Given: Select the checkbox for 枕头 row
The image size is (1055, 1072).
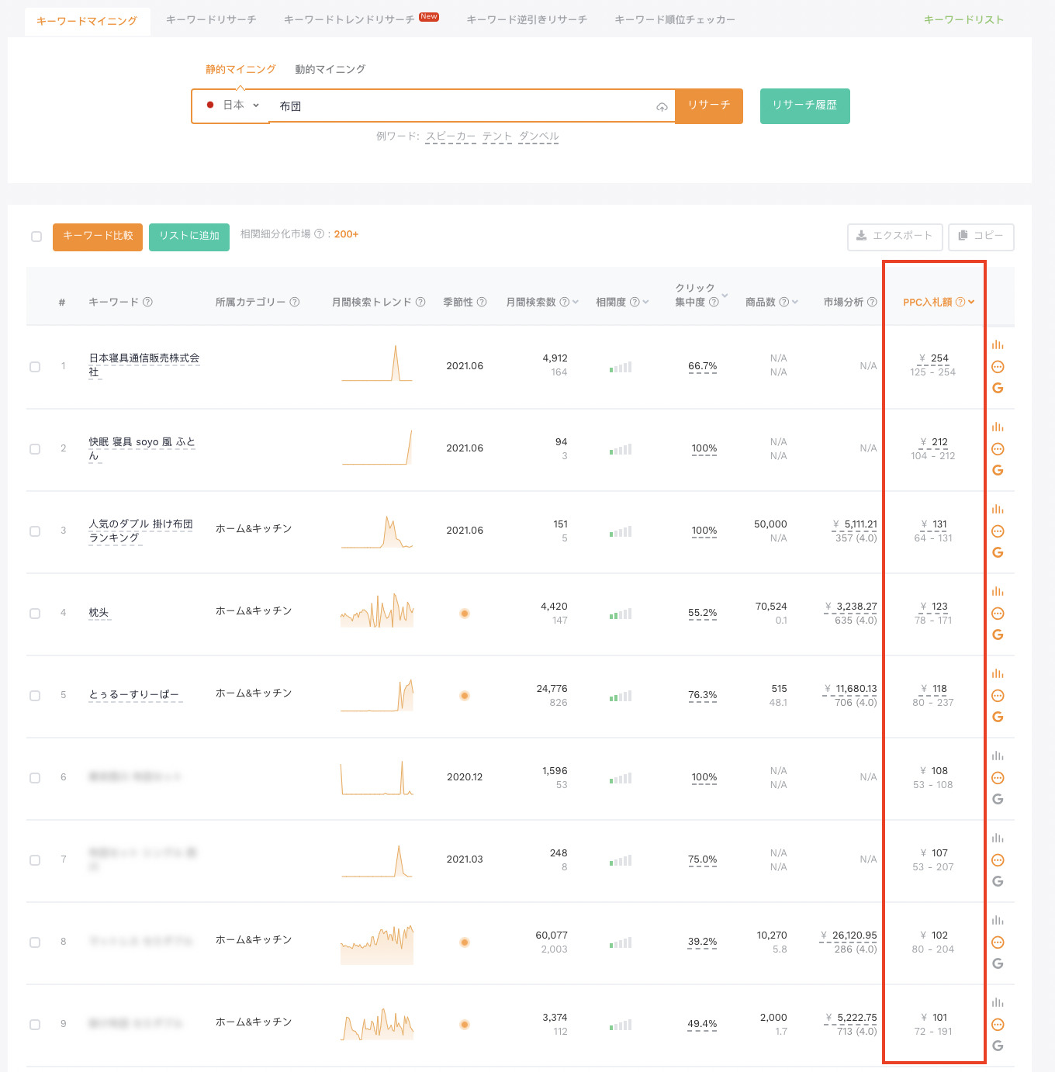Looking at the screenshot, I should 35,614.
